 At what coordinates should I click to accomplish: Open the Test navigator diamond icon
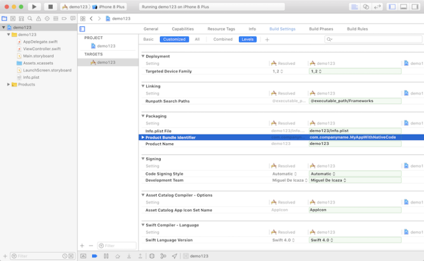tap(47, 19)
